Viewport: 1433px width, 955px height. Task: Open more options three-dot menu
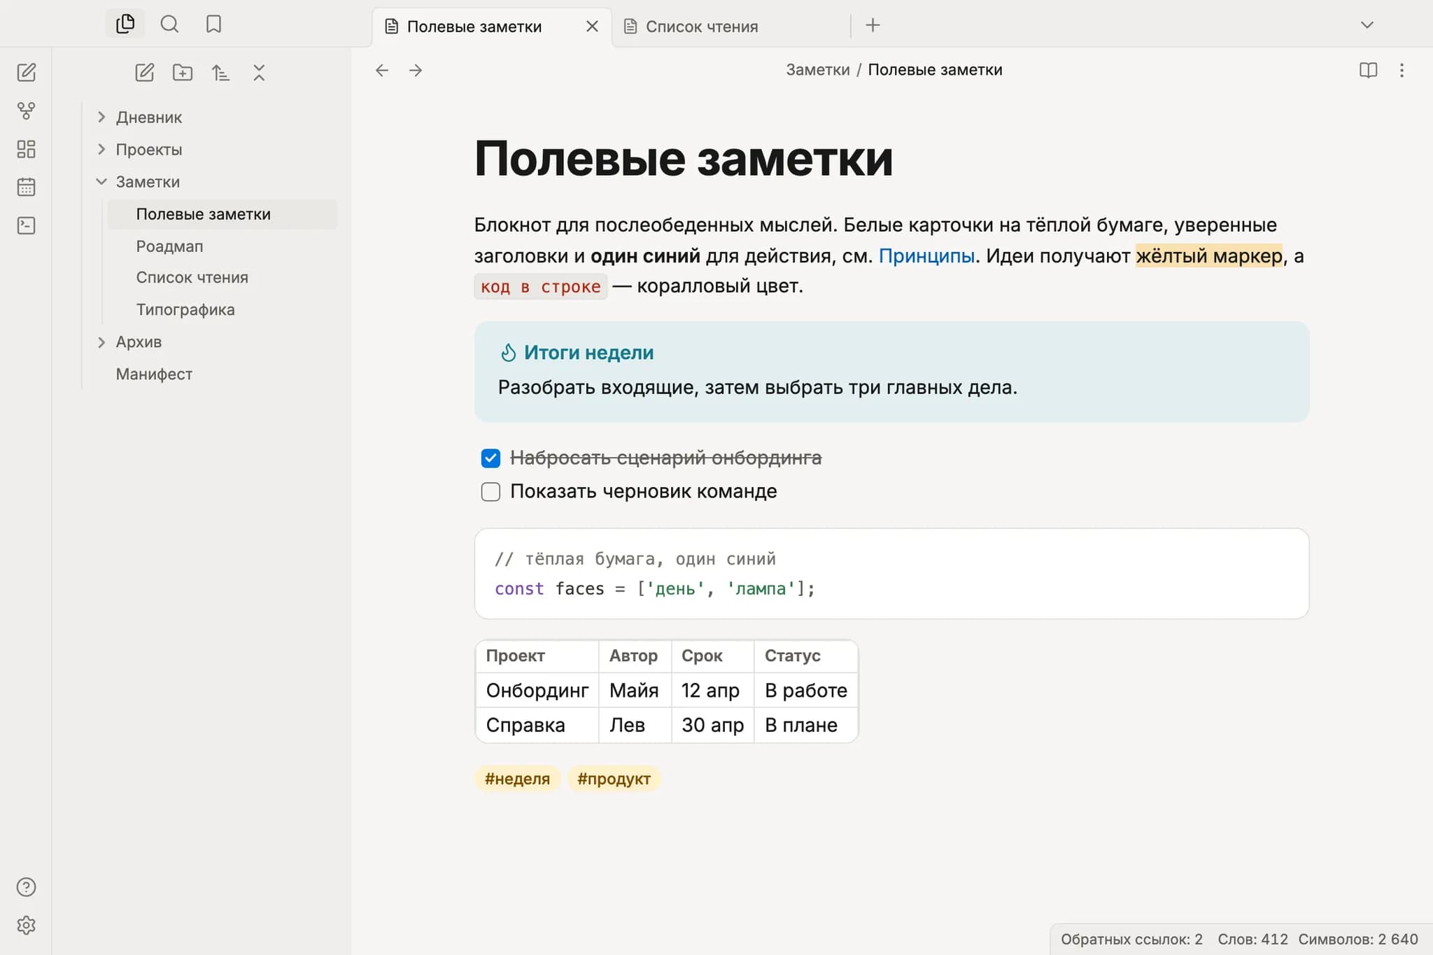pos(1402,70)
